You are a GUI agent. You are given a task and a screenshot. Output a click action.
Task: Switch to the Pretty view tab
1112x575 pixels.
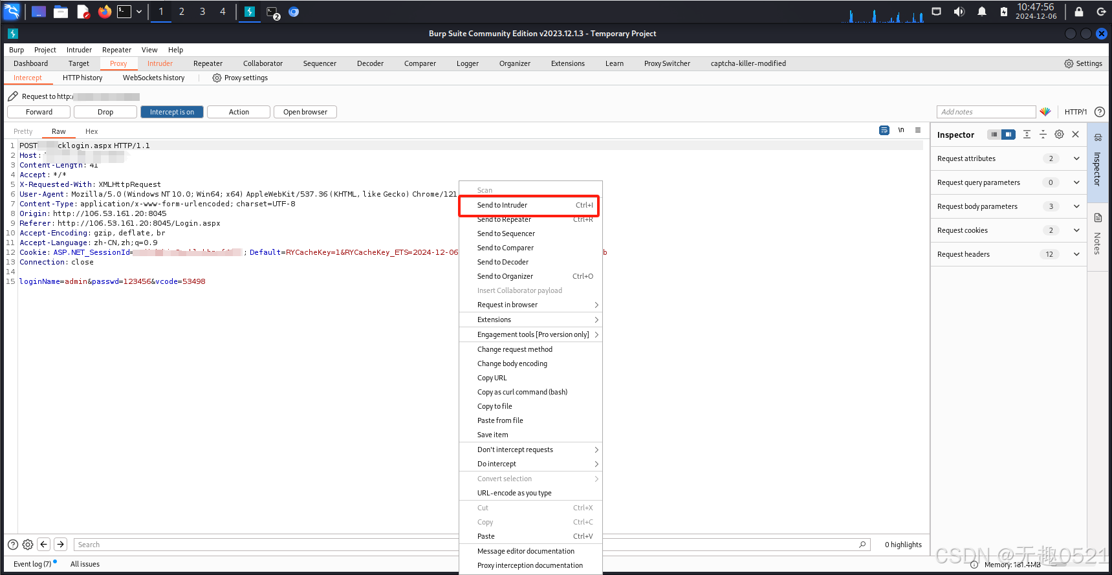[23, 131]
